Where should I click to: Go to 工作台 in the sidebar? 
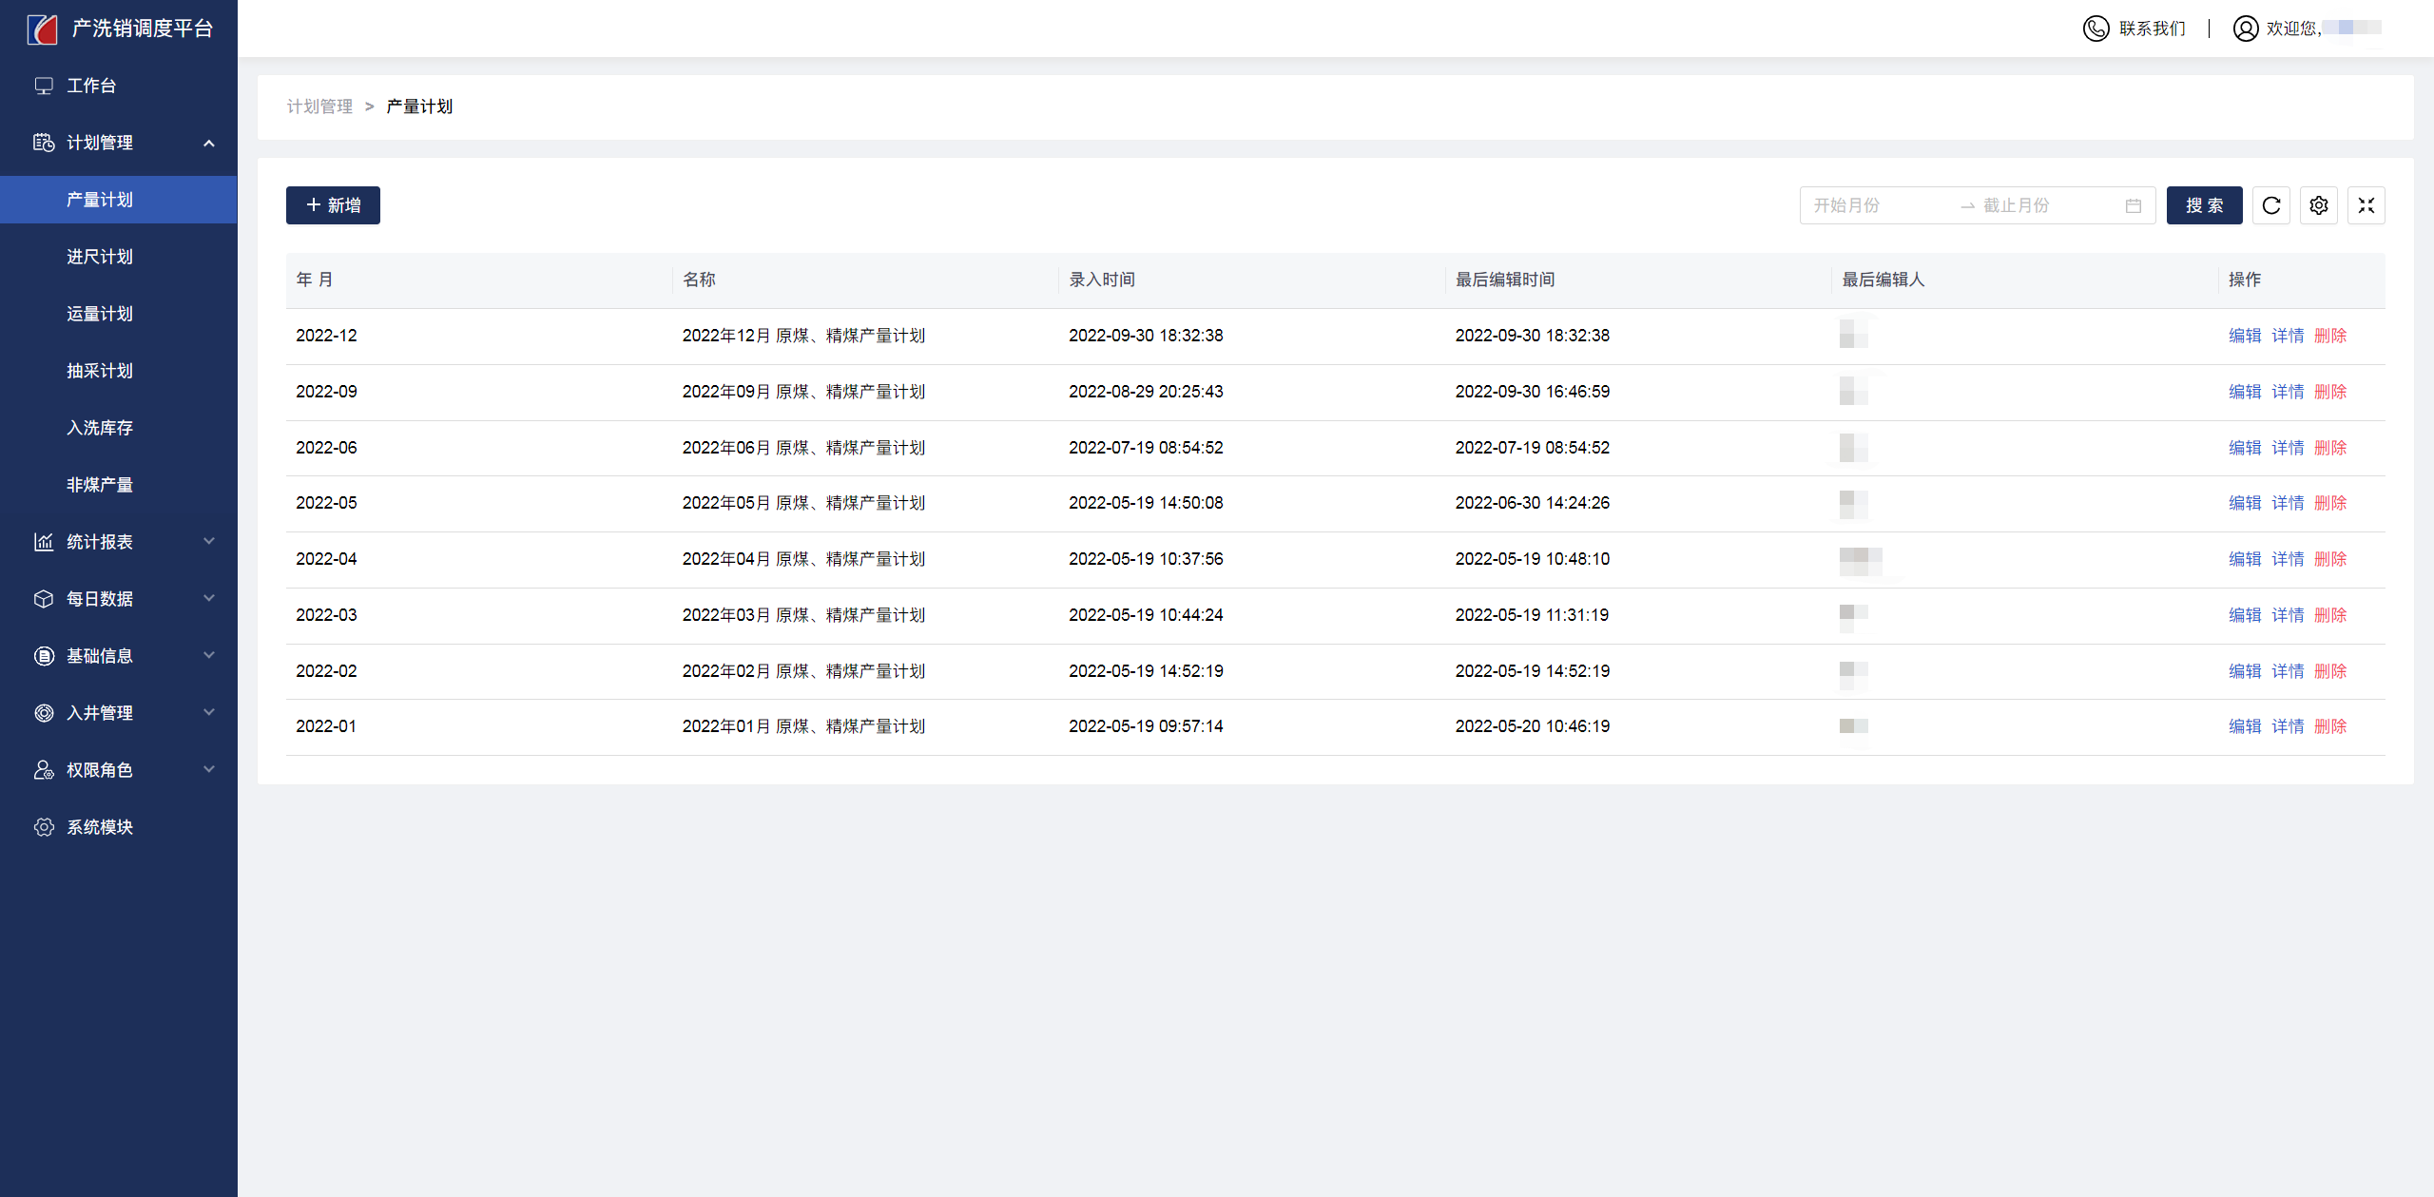[x=91, y=86]
